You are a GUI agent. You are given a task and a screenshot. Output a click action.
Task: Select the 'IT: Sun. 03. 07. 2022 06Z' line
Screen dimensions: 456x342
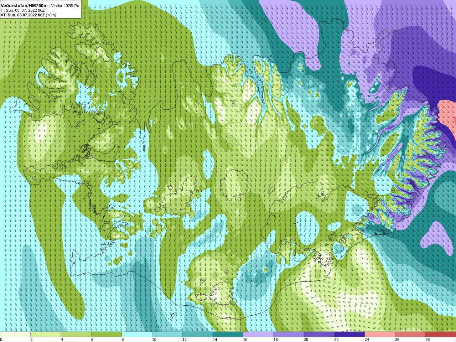[x=23, y=10]
